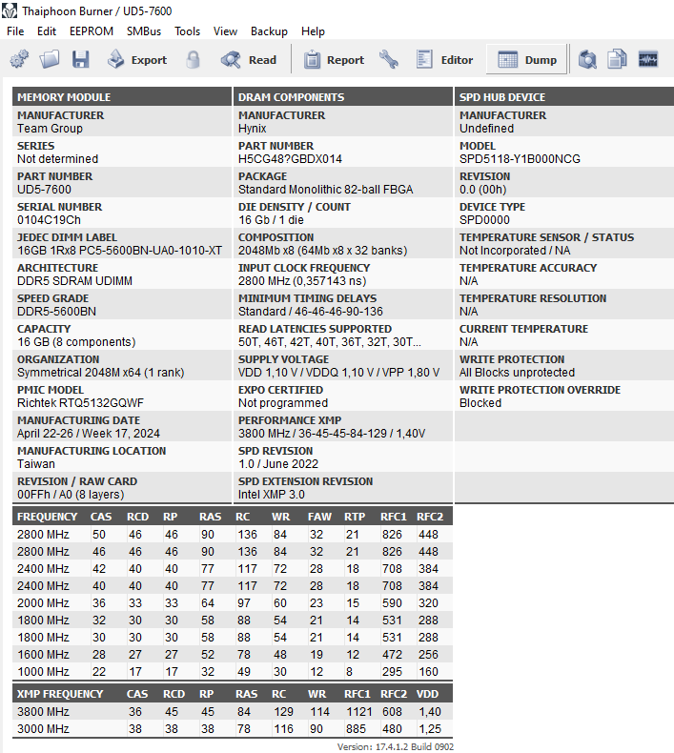Click SPD revision '1.0 / June 2022'
Screen dimensions: 674x753
(278, 464)
